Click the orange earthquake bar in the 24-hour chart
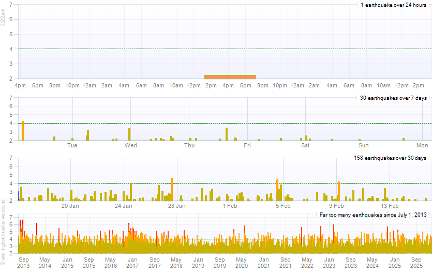 (x=230, y=77)
